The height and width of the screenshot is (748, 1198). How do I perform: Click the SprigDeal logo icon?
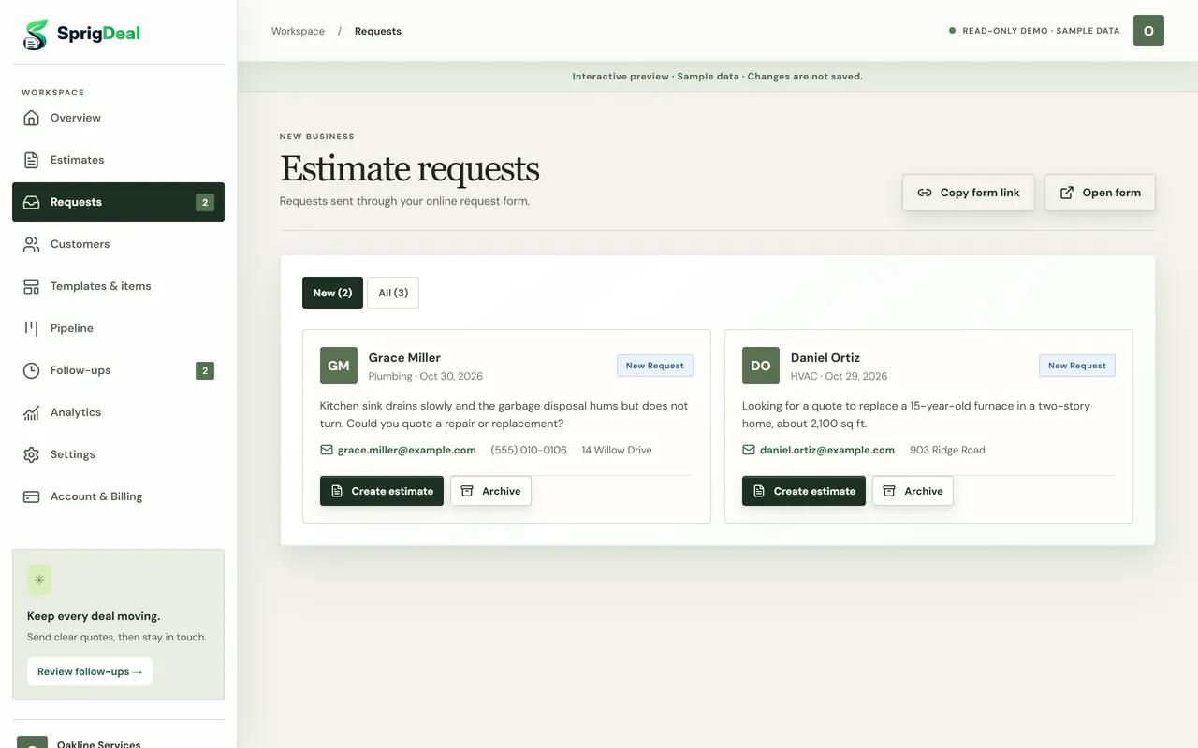click(36, 34)
